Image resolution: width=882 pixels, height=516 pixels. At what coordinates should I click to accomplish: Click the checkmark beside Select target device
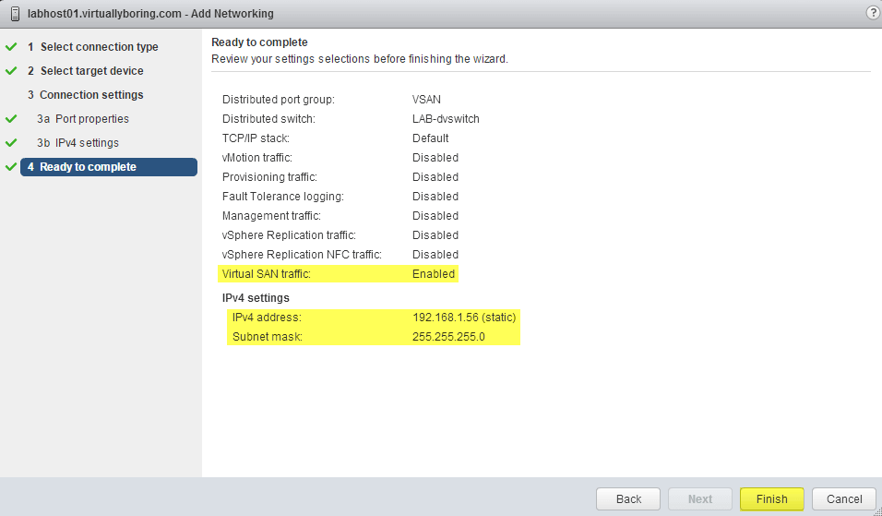(x=11, y=71)
